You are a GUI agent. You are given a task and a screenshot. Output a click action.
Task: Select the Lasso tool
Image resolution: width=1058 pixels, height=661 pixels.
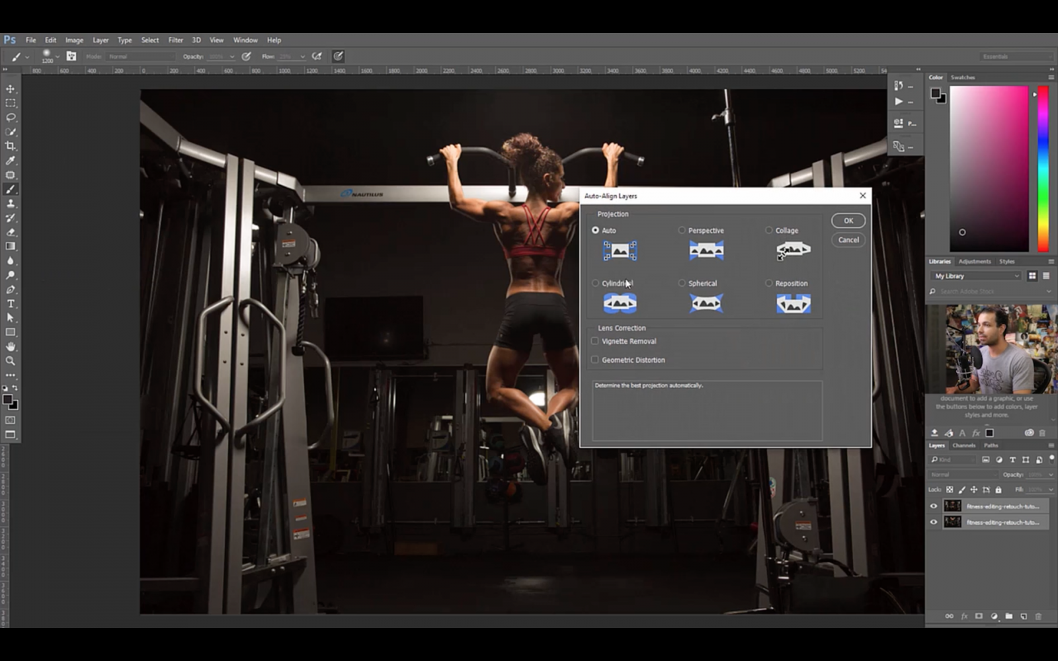tap(9, 118)
